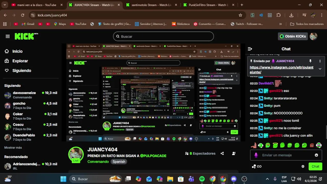Reload the page
The height and width of the screenshot is (184, 327).
(x=22, y=15)
